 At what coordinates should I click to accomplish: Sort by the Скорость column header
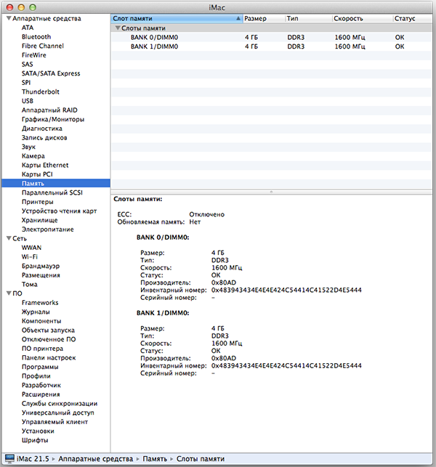(363, 18)
